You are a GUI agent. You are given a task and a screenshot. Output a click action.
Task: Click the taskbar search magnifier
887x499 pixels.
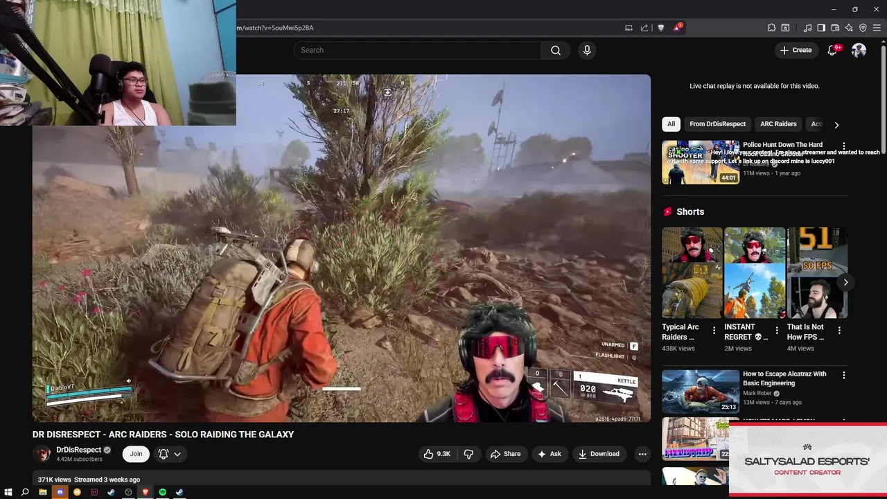pyautogui.click(x=25, y=492)
